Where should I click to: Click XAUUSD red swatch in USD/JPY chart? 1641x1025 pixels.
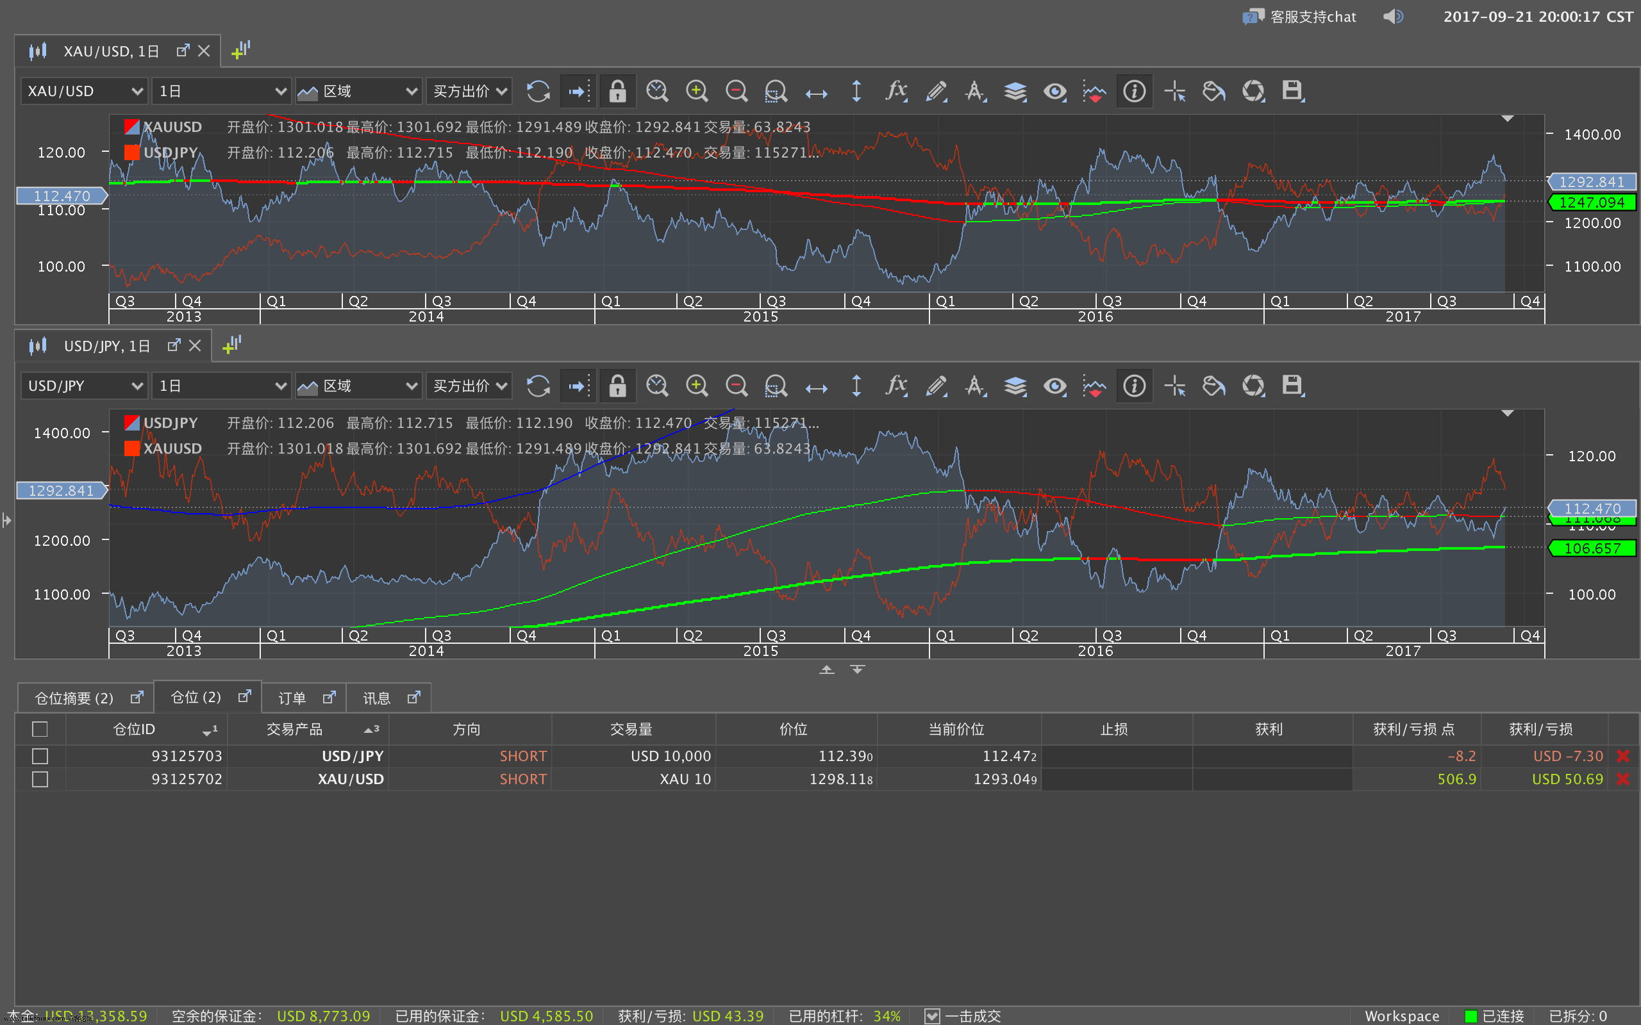131,449
